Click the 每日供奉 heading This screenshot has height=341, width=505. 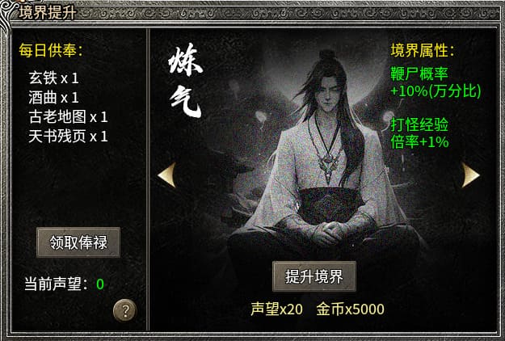coord(51,51)
